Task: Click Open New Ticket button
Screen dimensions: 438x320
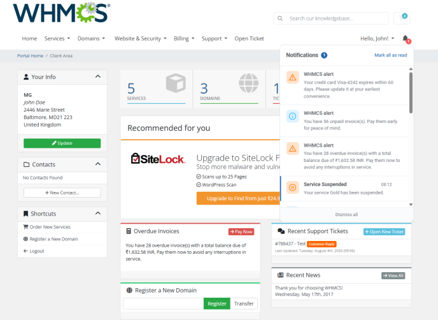Action: (x=384, y=231)
